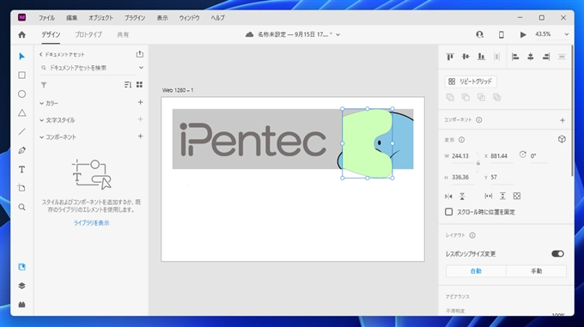Select the Select (arrow) tool

pyautogui.click(x=21, y=57)
